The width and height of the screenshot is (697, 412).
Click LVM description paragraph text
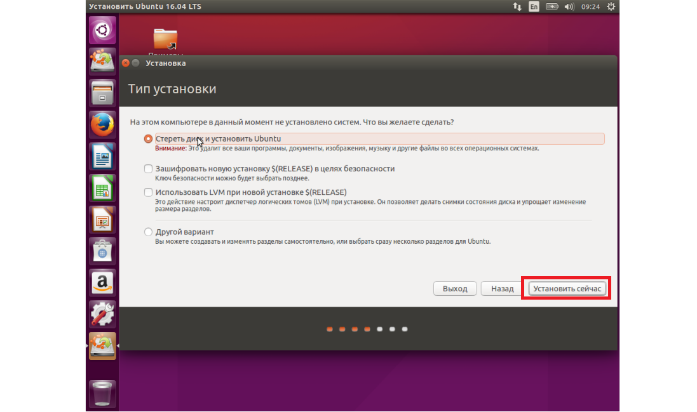pyautogui.click(x=370, y=205)
